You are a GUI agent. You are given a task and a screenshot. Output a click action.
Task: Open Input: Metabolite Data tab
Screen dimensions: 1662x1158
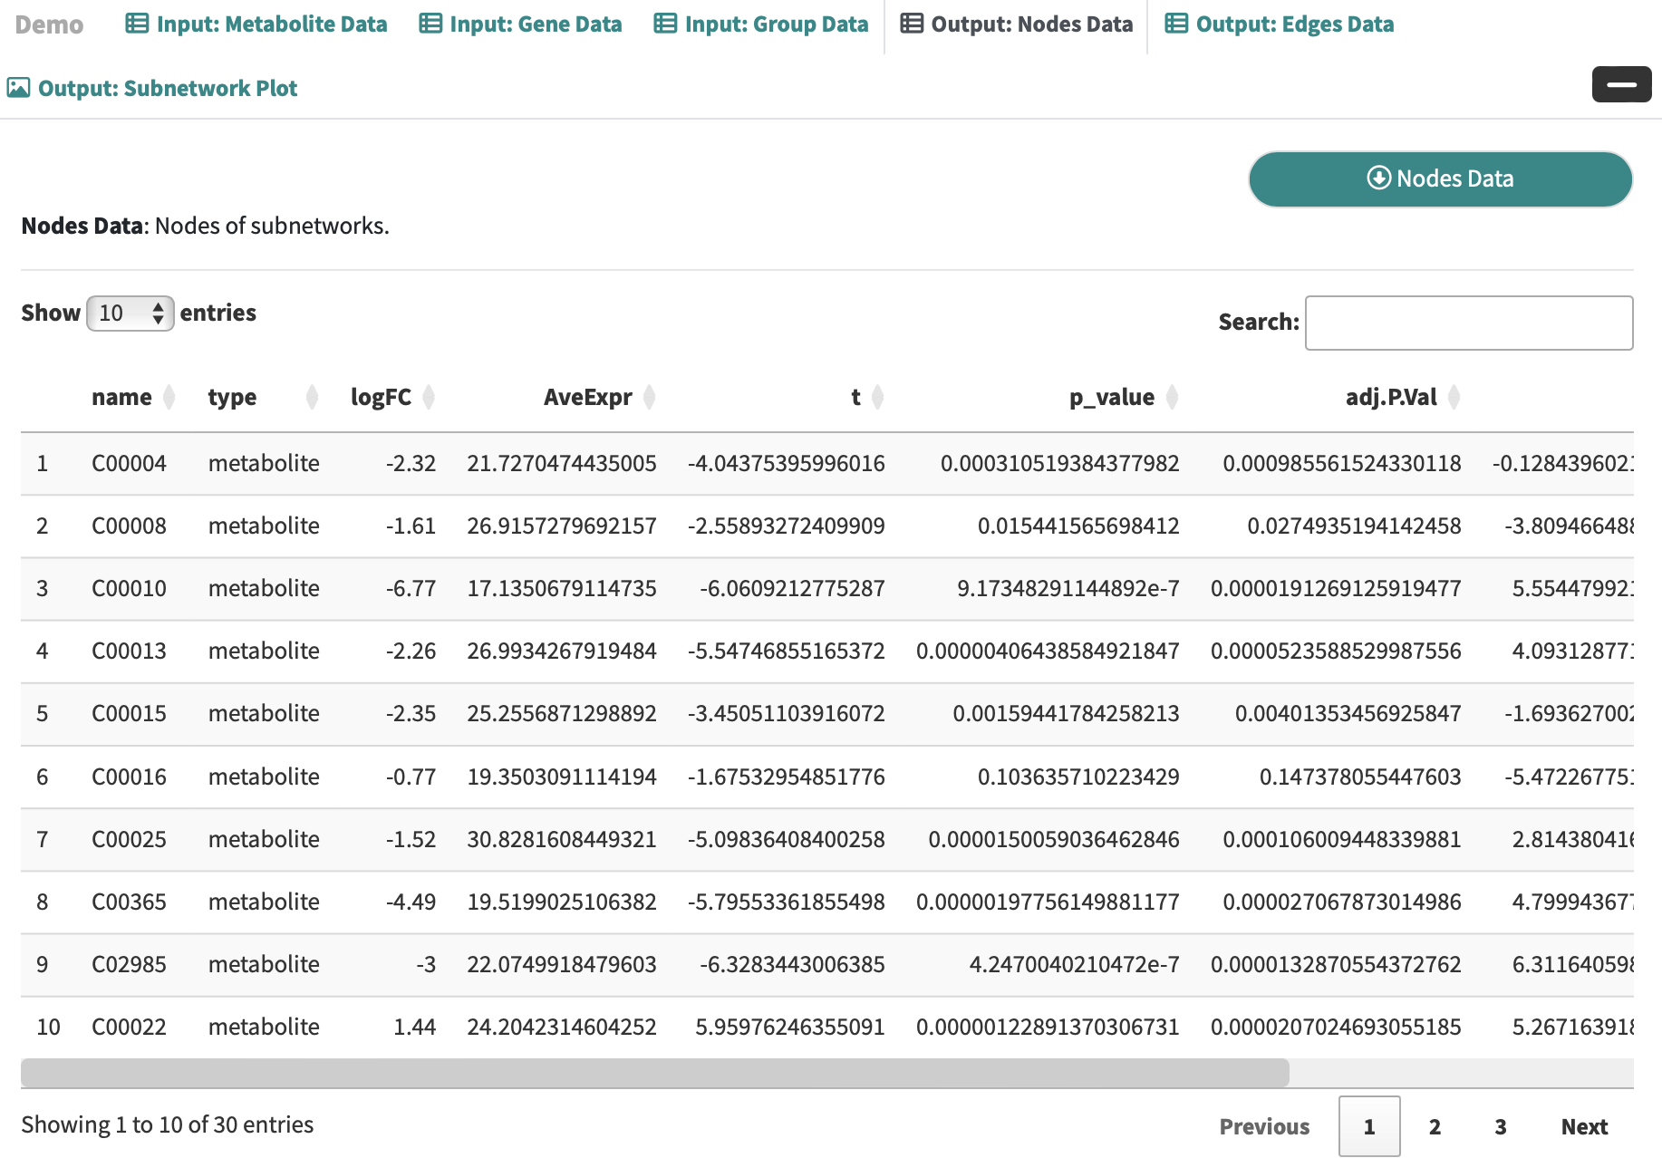coord(256,24)
